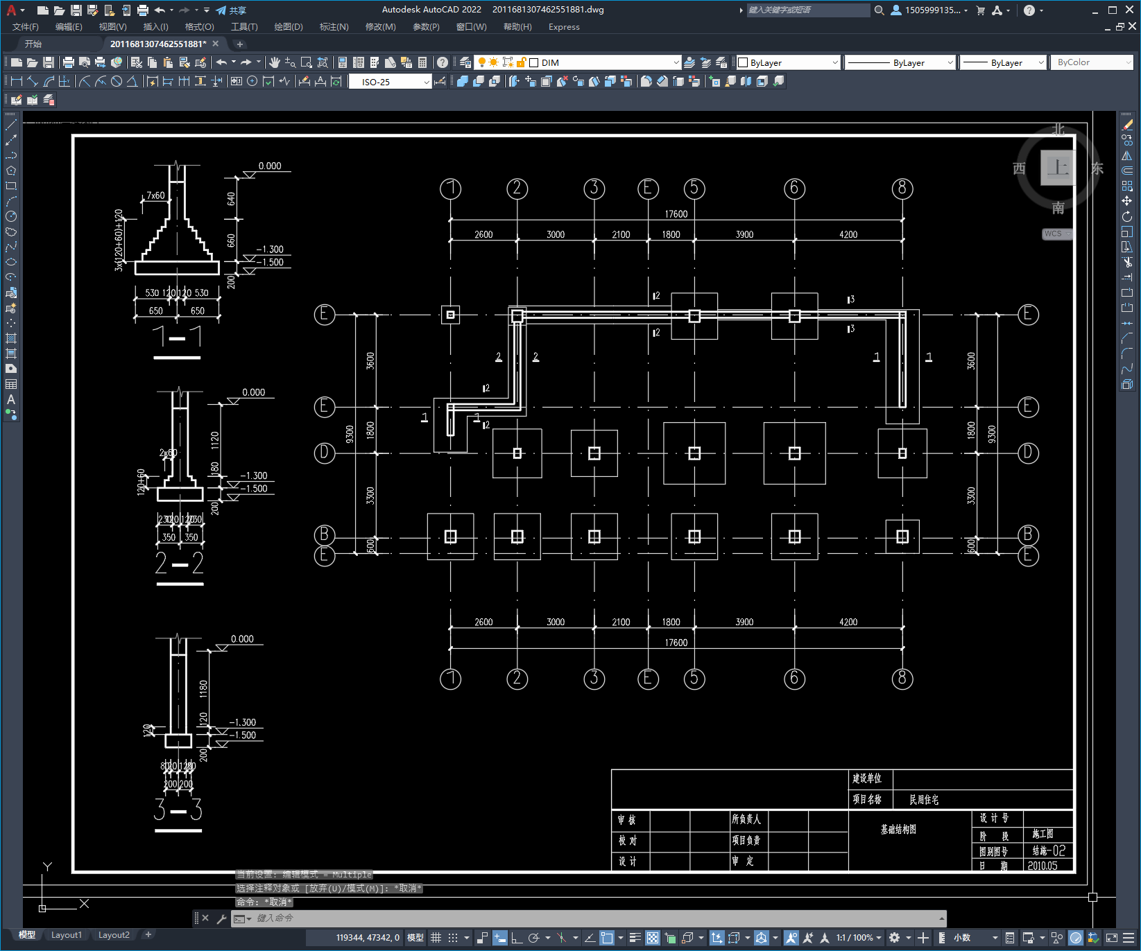Click the 模型 model space button in status bar

pos(415,938)
